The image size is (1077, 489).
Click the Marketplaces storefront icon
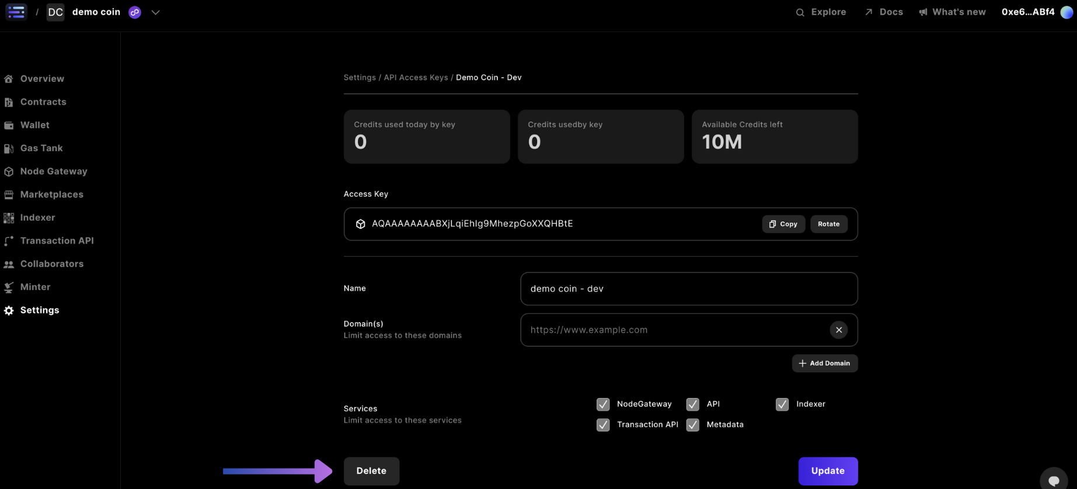[x=9, y=194]
